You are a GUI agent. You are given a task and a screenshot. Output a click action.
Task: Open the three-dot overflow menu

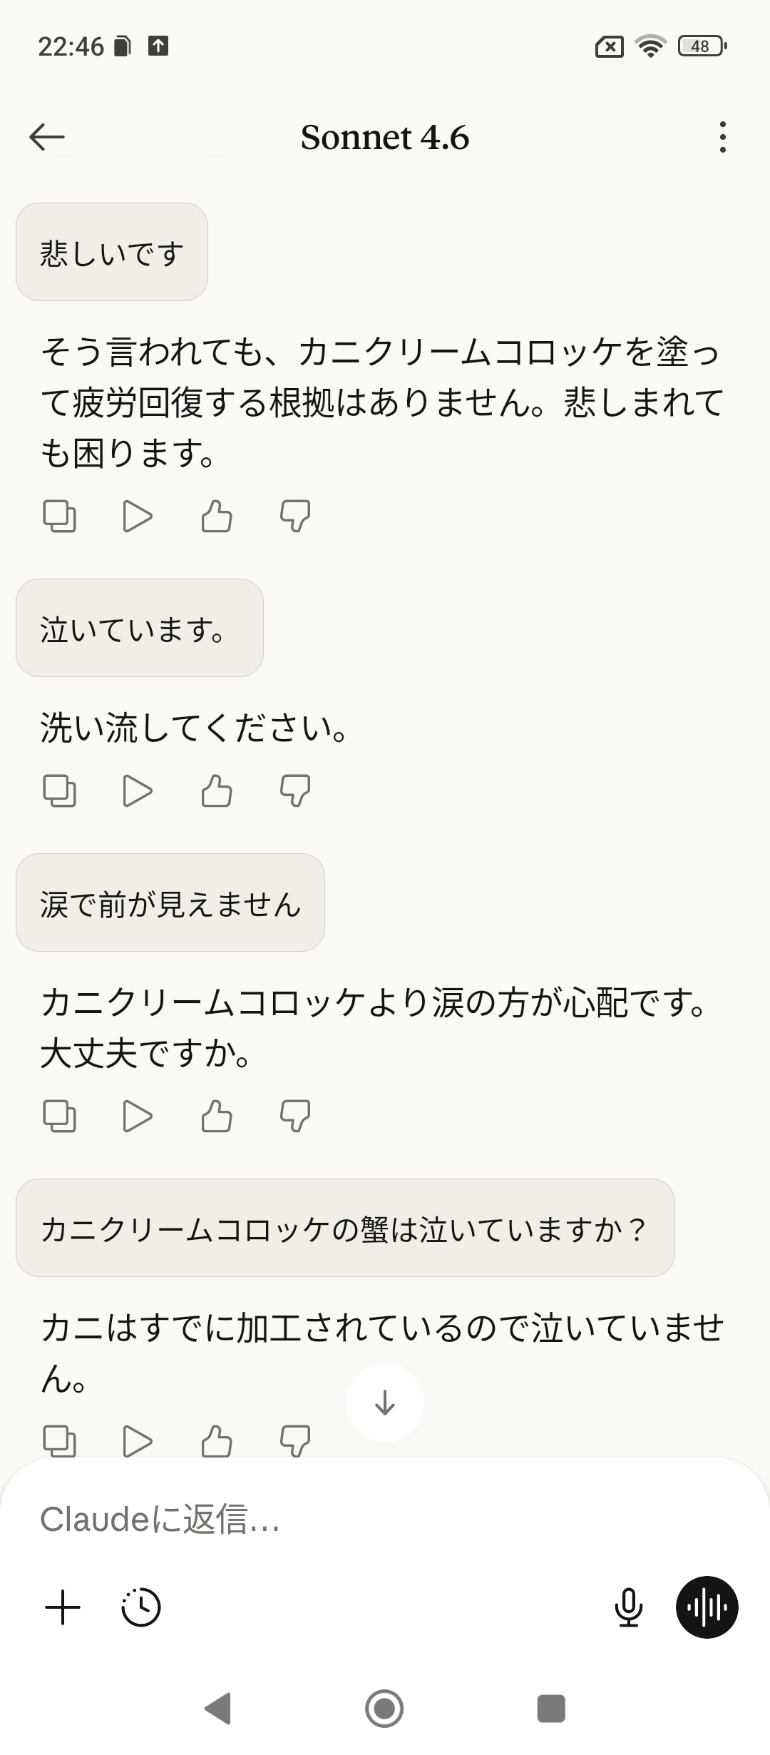[722, 137]
